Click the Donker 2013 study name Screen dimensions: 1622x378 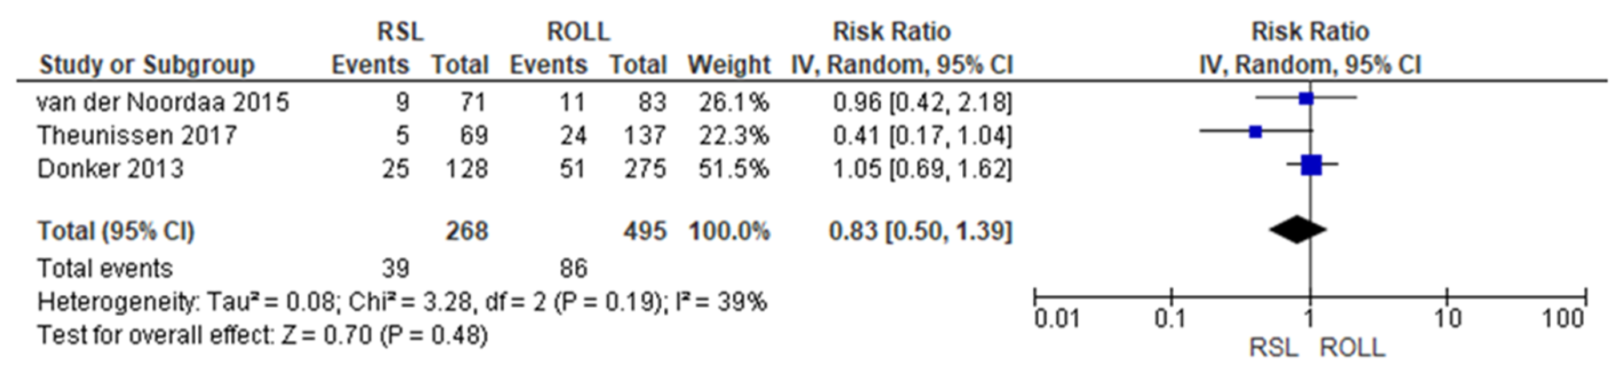pos(111,169)
